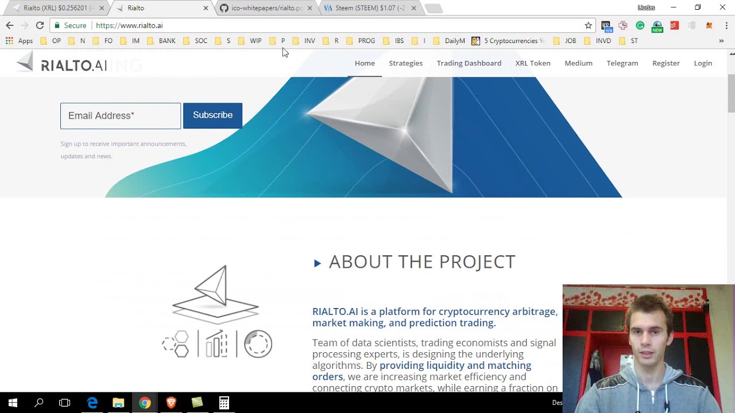Open File Explorer from the taskbar
735x413 pixels.
pyautogui.click(x=118, y=403)
